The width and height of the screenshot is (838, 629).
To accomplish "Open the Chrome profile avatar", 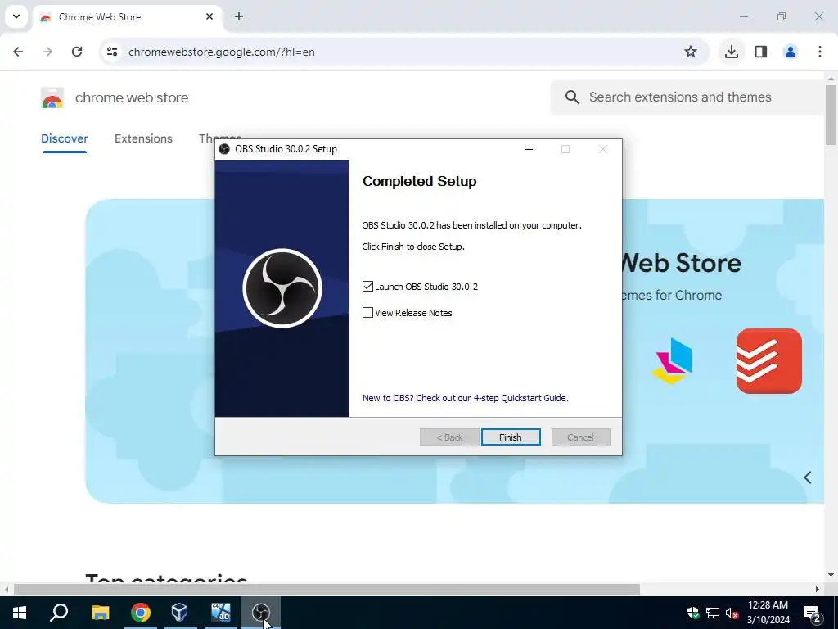I will pyautogui.click(x=791, y=52).
